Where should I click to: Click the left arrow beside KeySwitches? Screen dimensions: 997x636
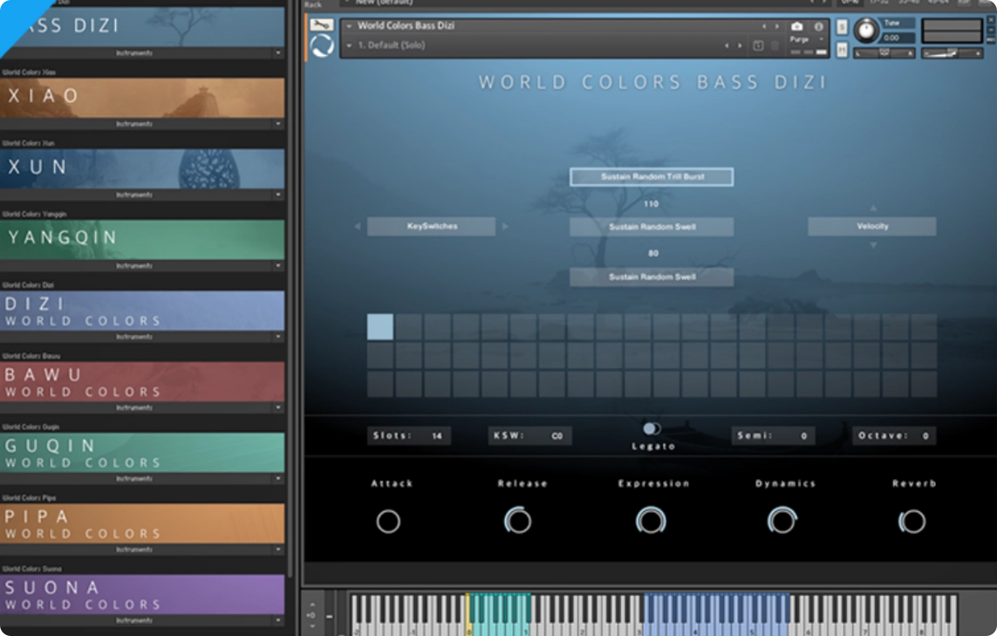[x=358, y=227]
